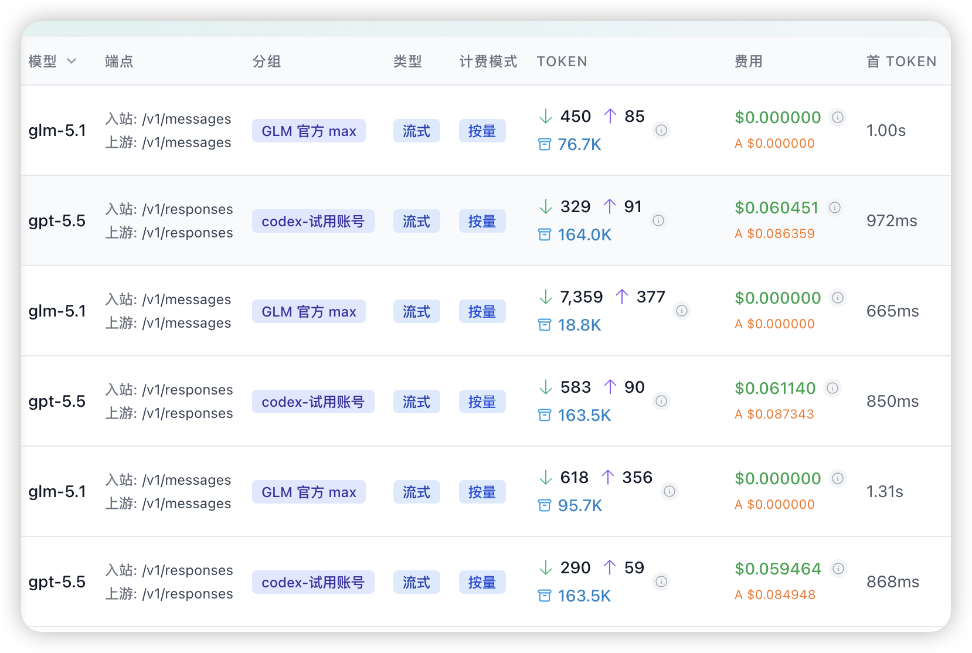Click the cost info icon beside $0.060451
This screenshot has height=653, width=972.
pyautogui.click(x=835, y=208)
